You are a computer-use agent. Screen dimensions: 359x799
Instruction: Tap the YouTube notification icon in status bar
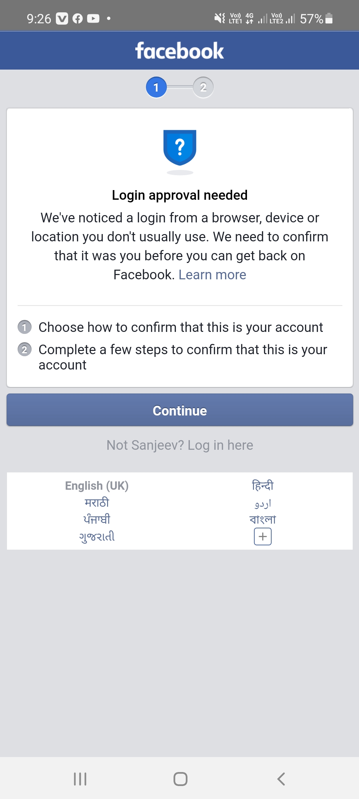(94, 19)
